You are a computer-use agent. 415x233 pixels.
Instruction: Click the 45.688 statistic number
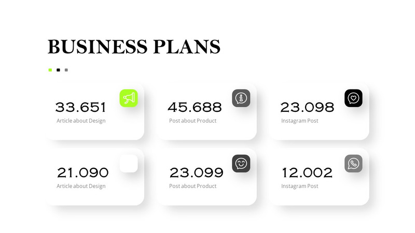coord(195,107)
